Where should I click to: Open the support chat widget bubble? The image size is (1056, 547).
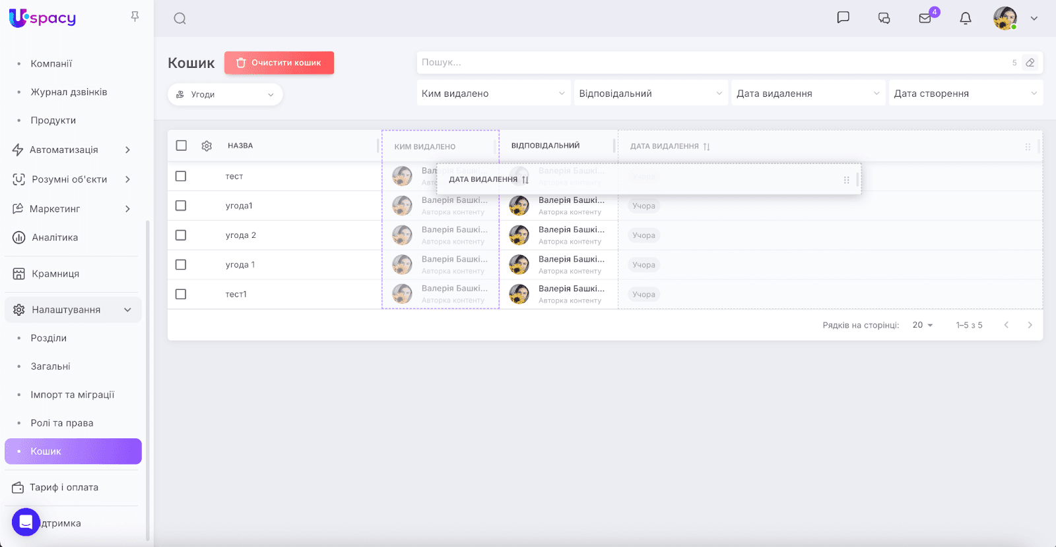pos(26,522)
